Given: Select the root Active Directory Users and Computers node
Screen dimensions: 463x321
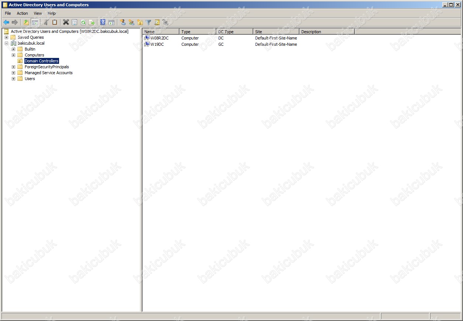Looking at the screenshot, I should tap(69, 31).
